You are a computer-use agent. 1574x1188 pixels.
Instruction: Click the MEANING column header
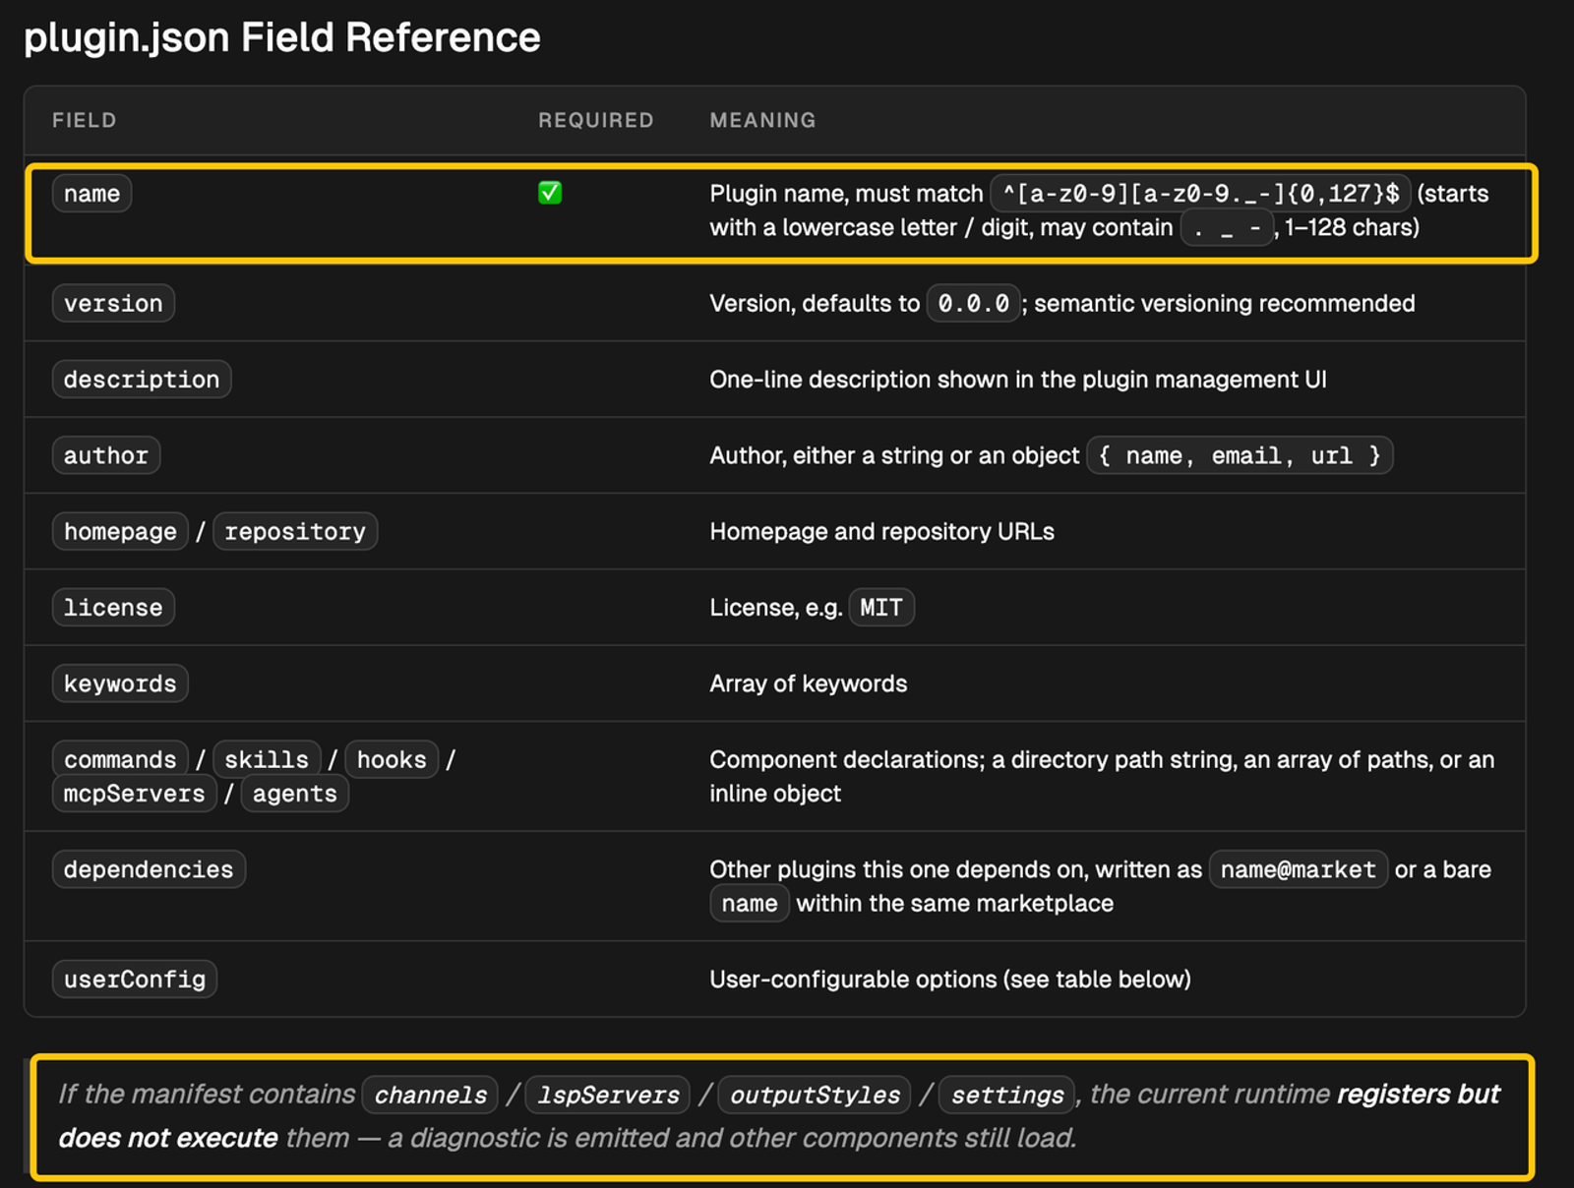(x=763, y=120)
